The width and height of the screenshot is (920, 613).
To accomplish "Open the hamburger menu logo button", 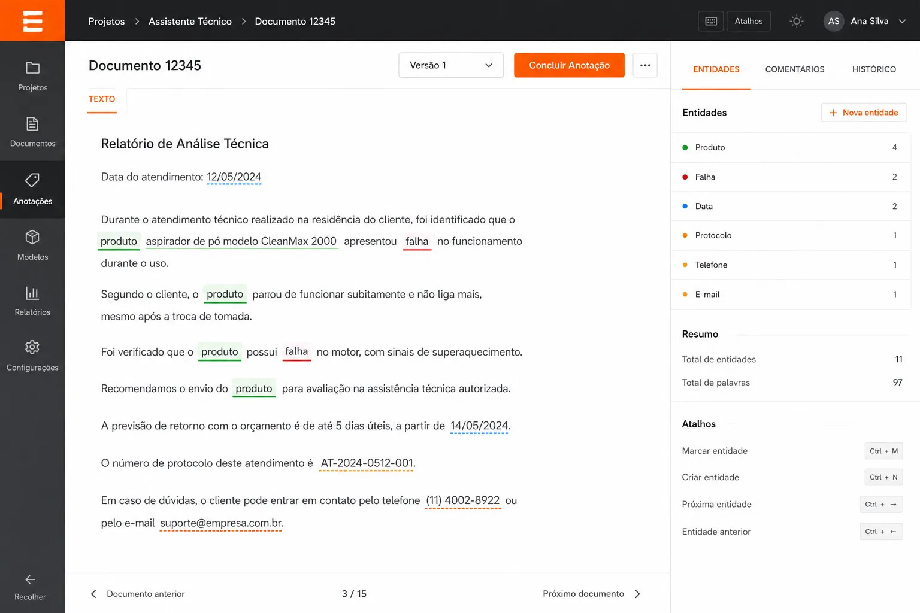I will [x=32, y=20].
